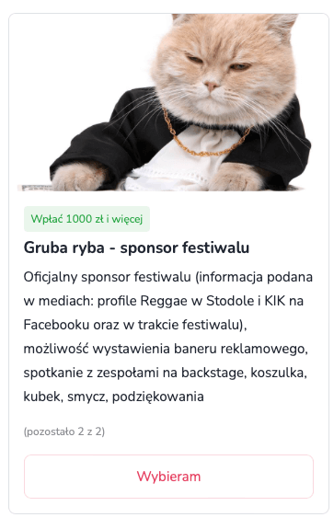The image size is (334, 529).
Task: Click the cat reward image
Action: pos(168,102)
